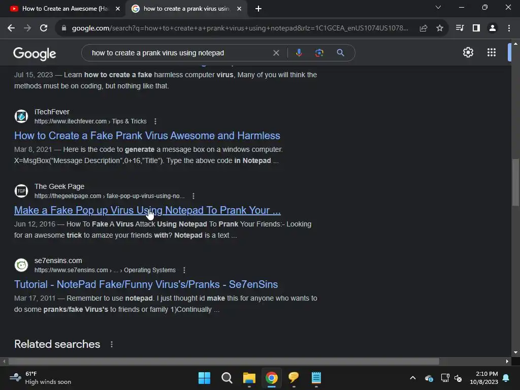Open OneDrive cloud tray icon

coord(429,378)
